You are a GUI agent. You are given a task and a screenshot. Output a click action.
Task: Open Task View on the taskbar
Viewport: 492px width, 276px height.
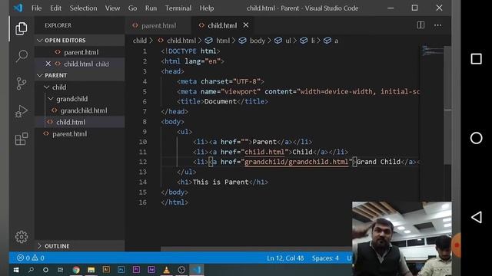pos(60,270)
